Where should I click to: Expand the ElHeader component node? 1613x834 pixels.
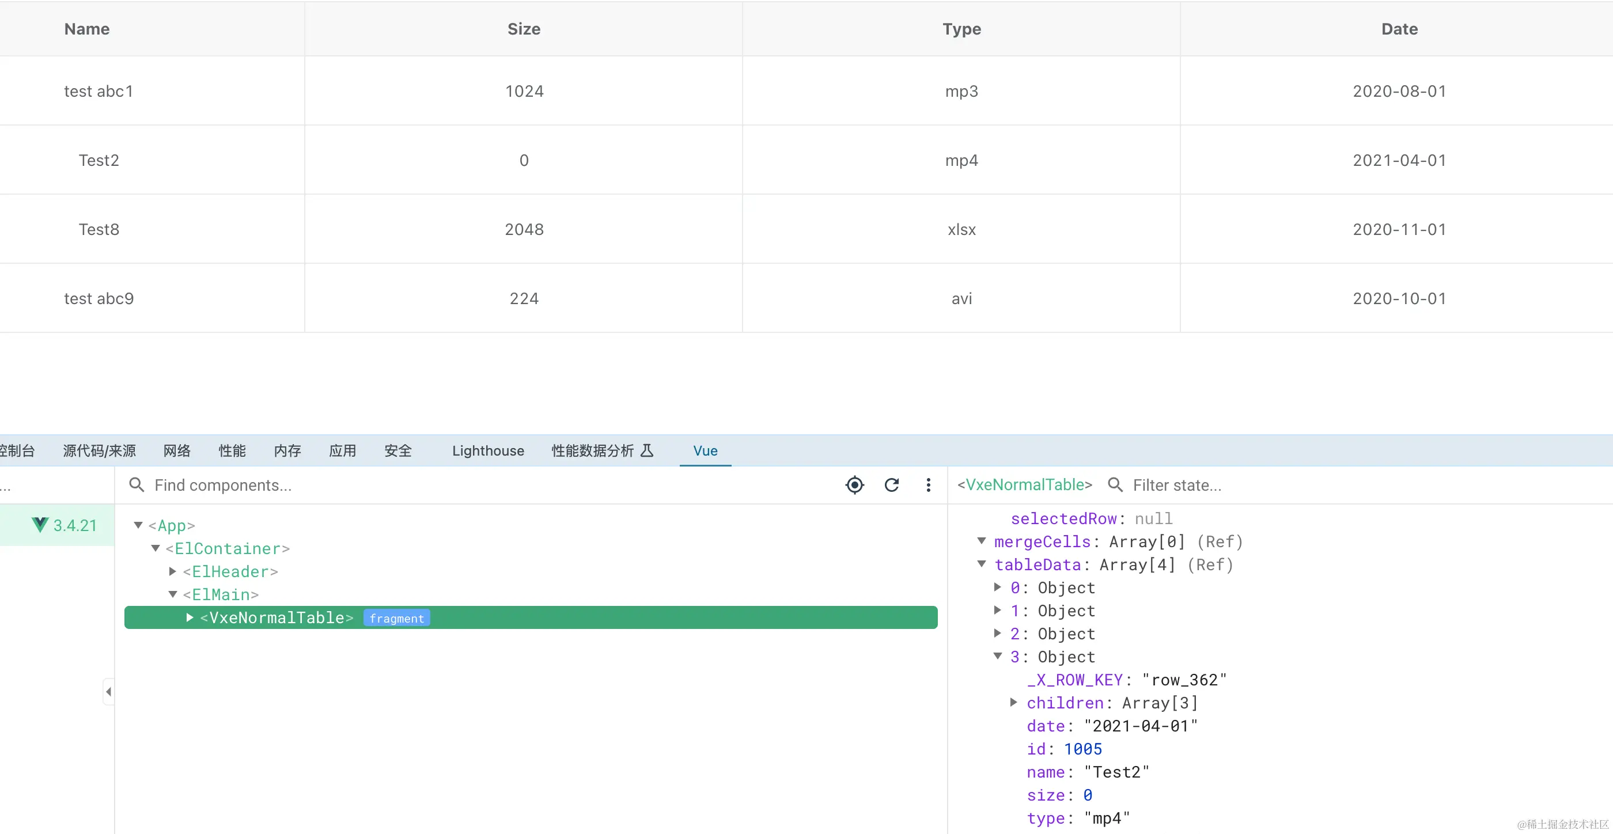173,572
